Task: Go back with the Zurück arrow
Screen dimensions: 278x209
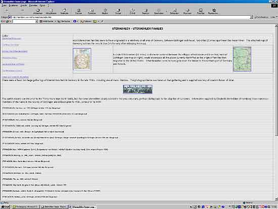Action: coord(7,11)
